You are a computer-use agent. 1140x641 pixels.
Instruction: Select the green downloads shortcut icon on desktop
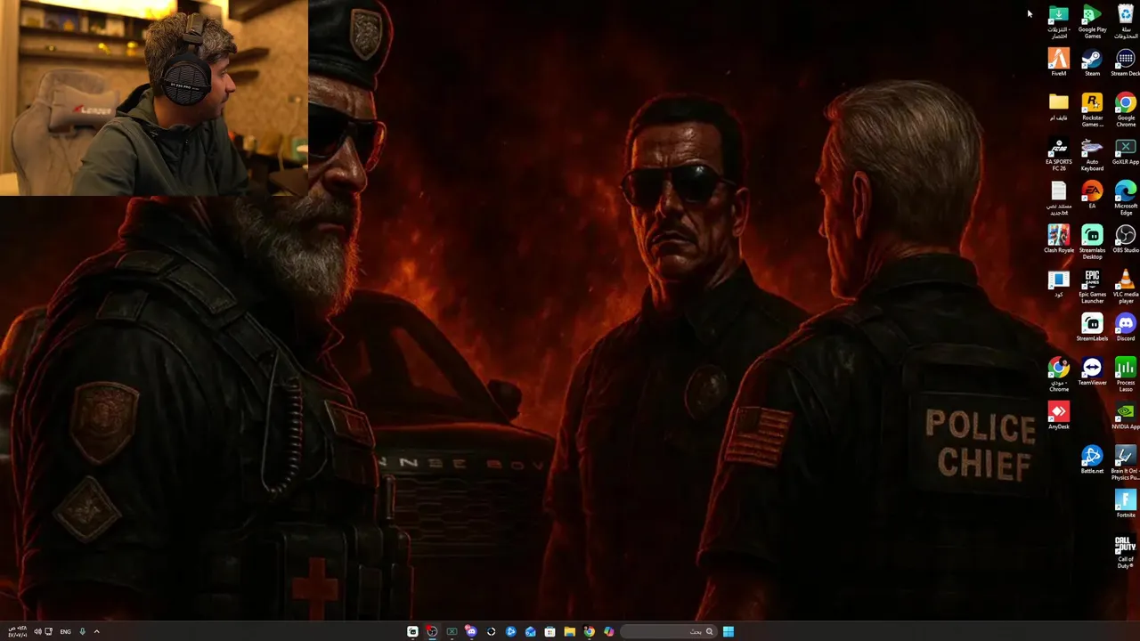coord(1058,21)
